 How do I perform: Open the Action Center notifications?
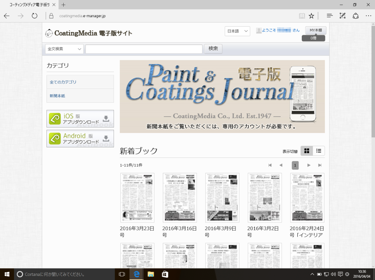coord(340,274)
